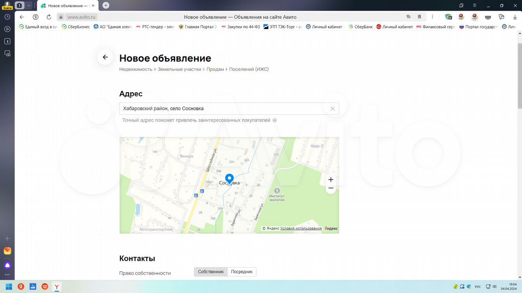Switch to the Новое объявление tab

click(68, 5)
